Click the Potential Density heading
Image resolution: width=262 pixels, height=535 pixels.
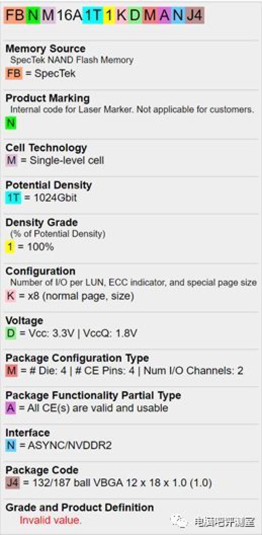(x=49, y=185)
